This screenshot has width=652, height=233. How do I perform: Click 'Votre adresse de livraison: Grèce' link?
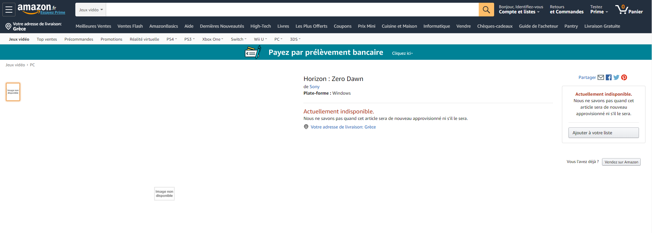tap(343, 127)
